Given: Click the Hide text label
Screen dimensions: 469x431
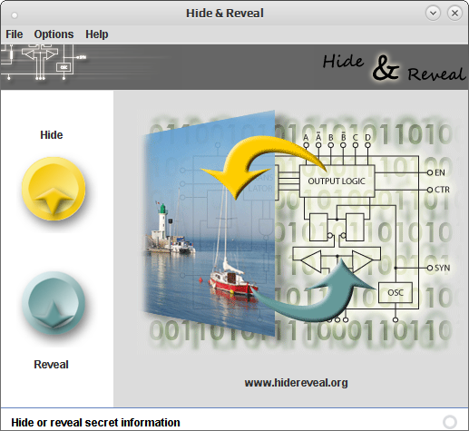Looking at the screenshot, I should (x=52, y=135).
